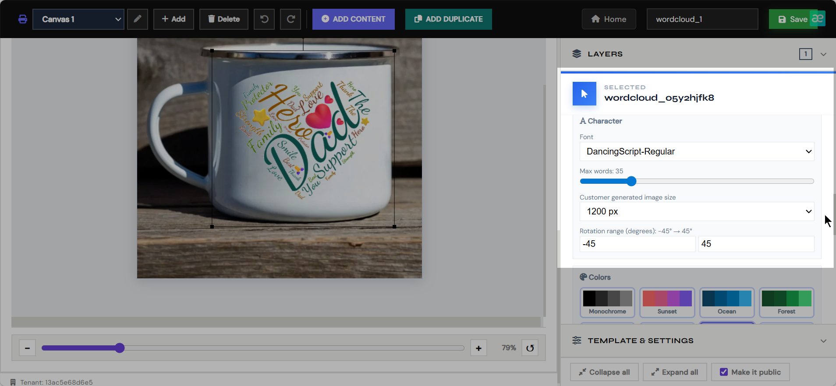Click the Add Content button
This screenshot has height=386, width=836.
tap(354, 19)
